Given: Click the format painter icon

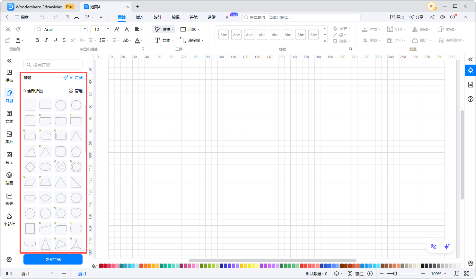Looking at the screenshot, I should point(18,29).
